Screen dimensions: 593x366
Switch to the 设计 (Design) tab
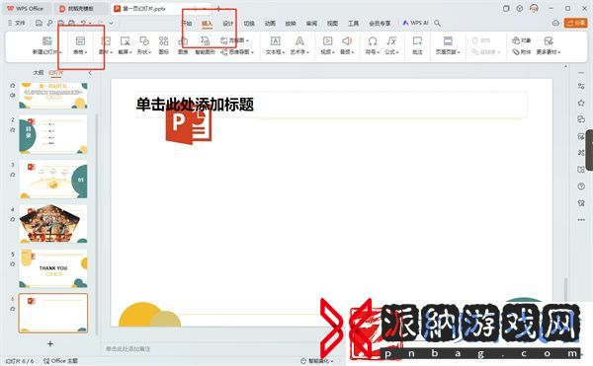[x=228, y=23]
